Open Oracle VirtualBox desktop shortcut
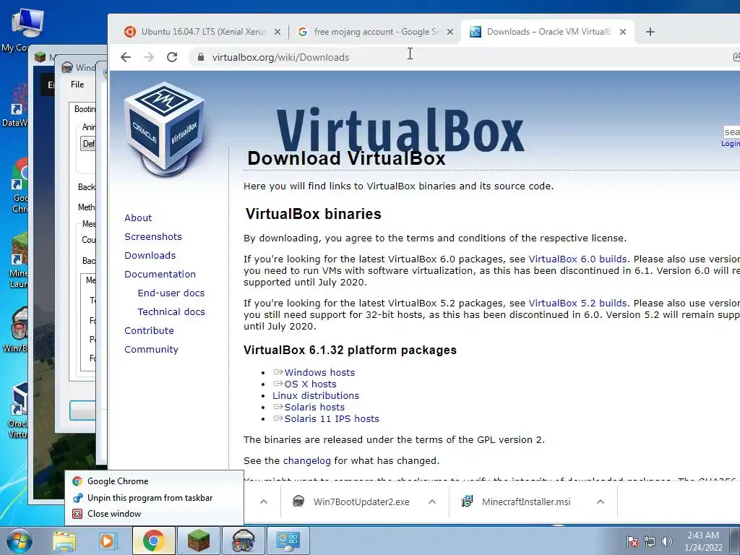Viewport: 740px width, 555px height. coord(18,410)
